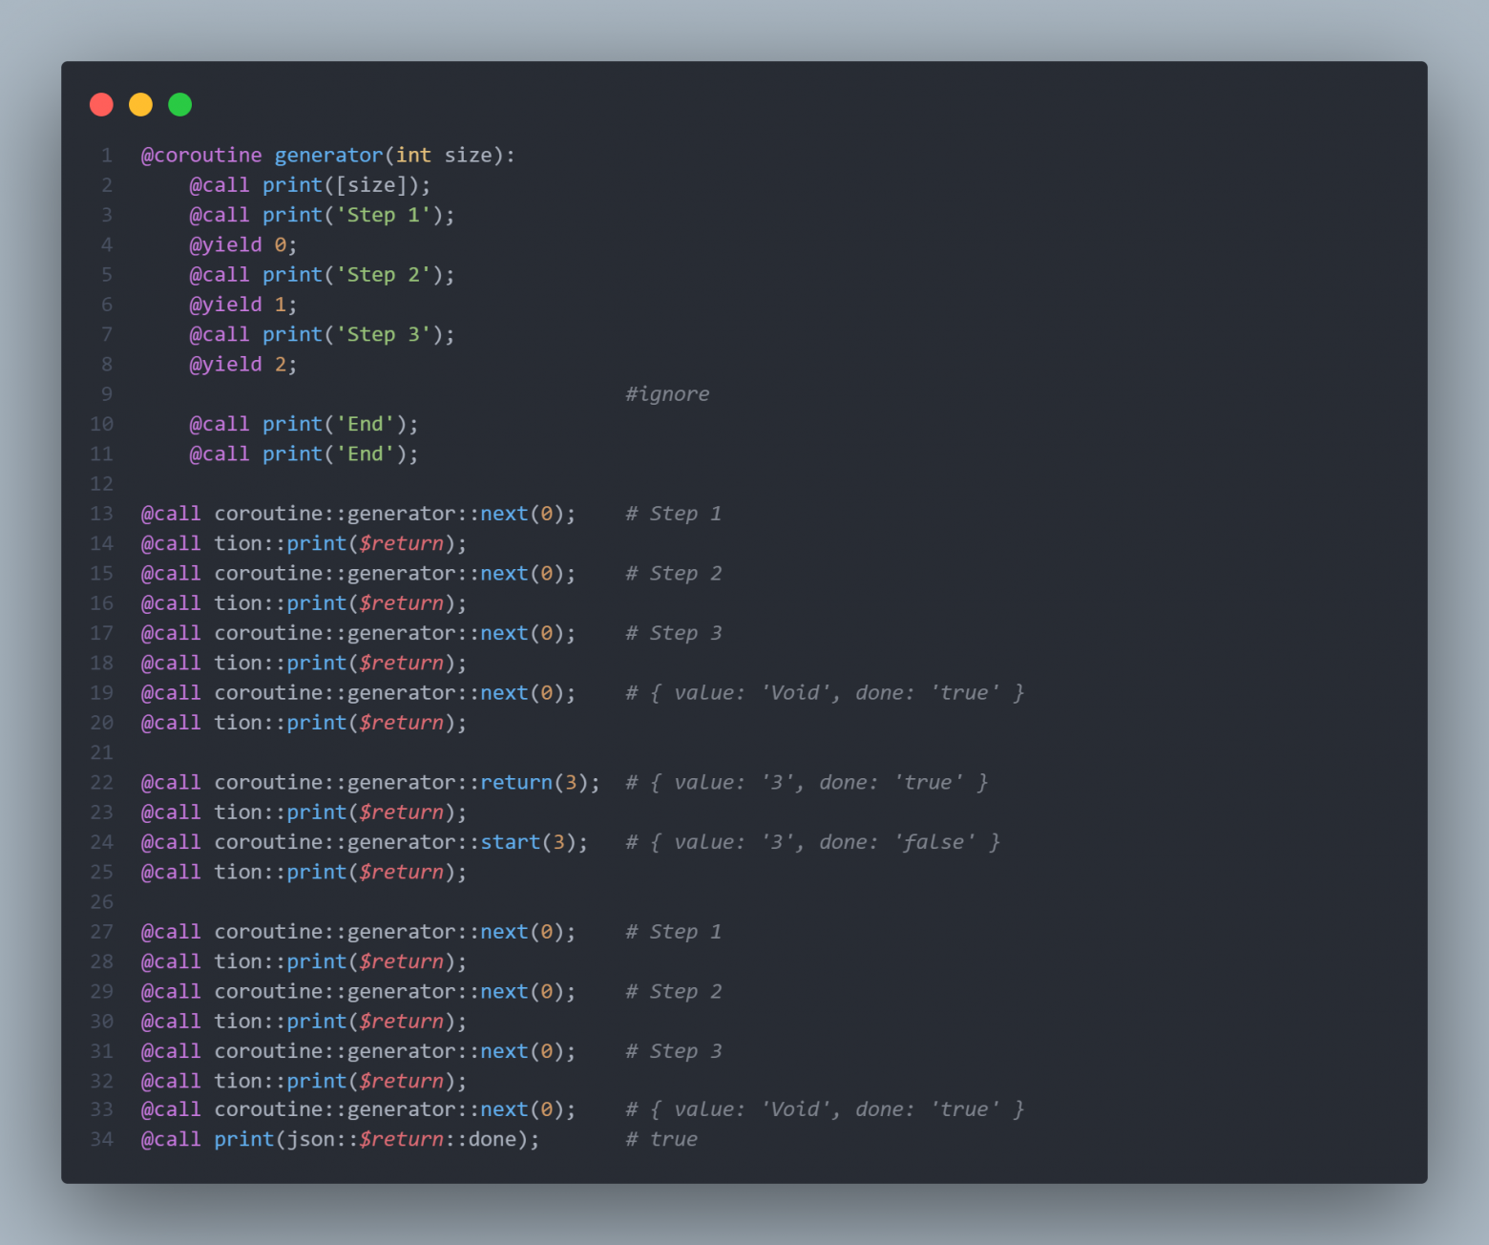
Task: Click the '# true' comment on line 34
Action: pyautogui.click(x=661, y=1138)
